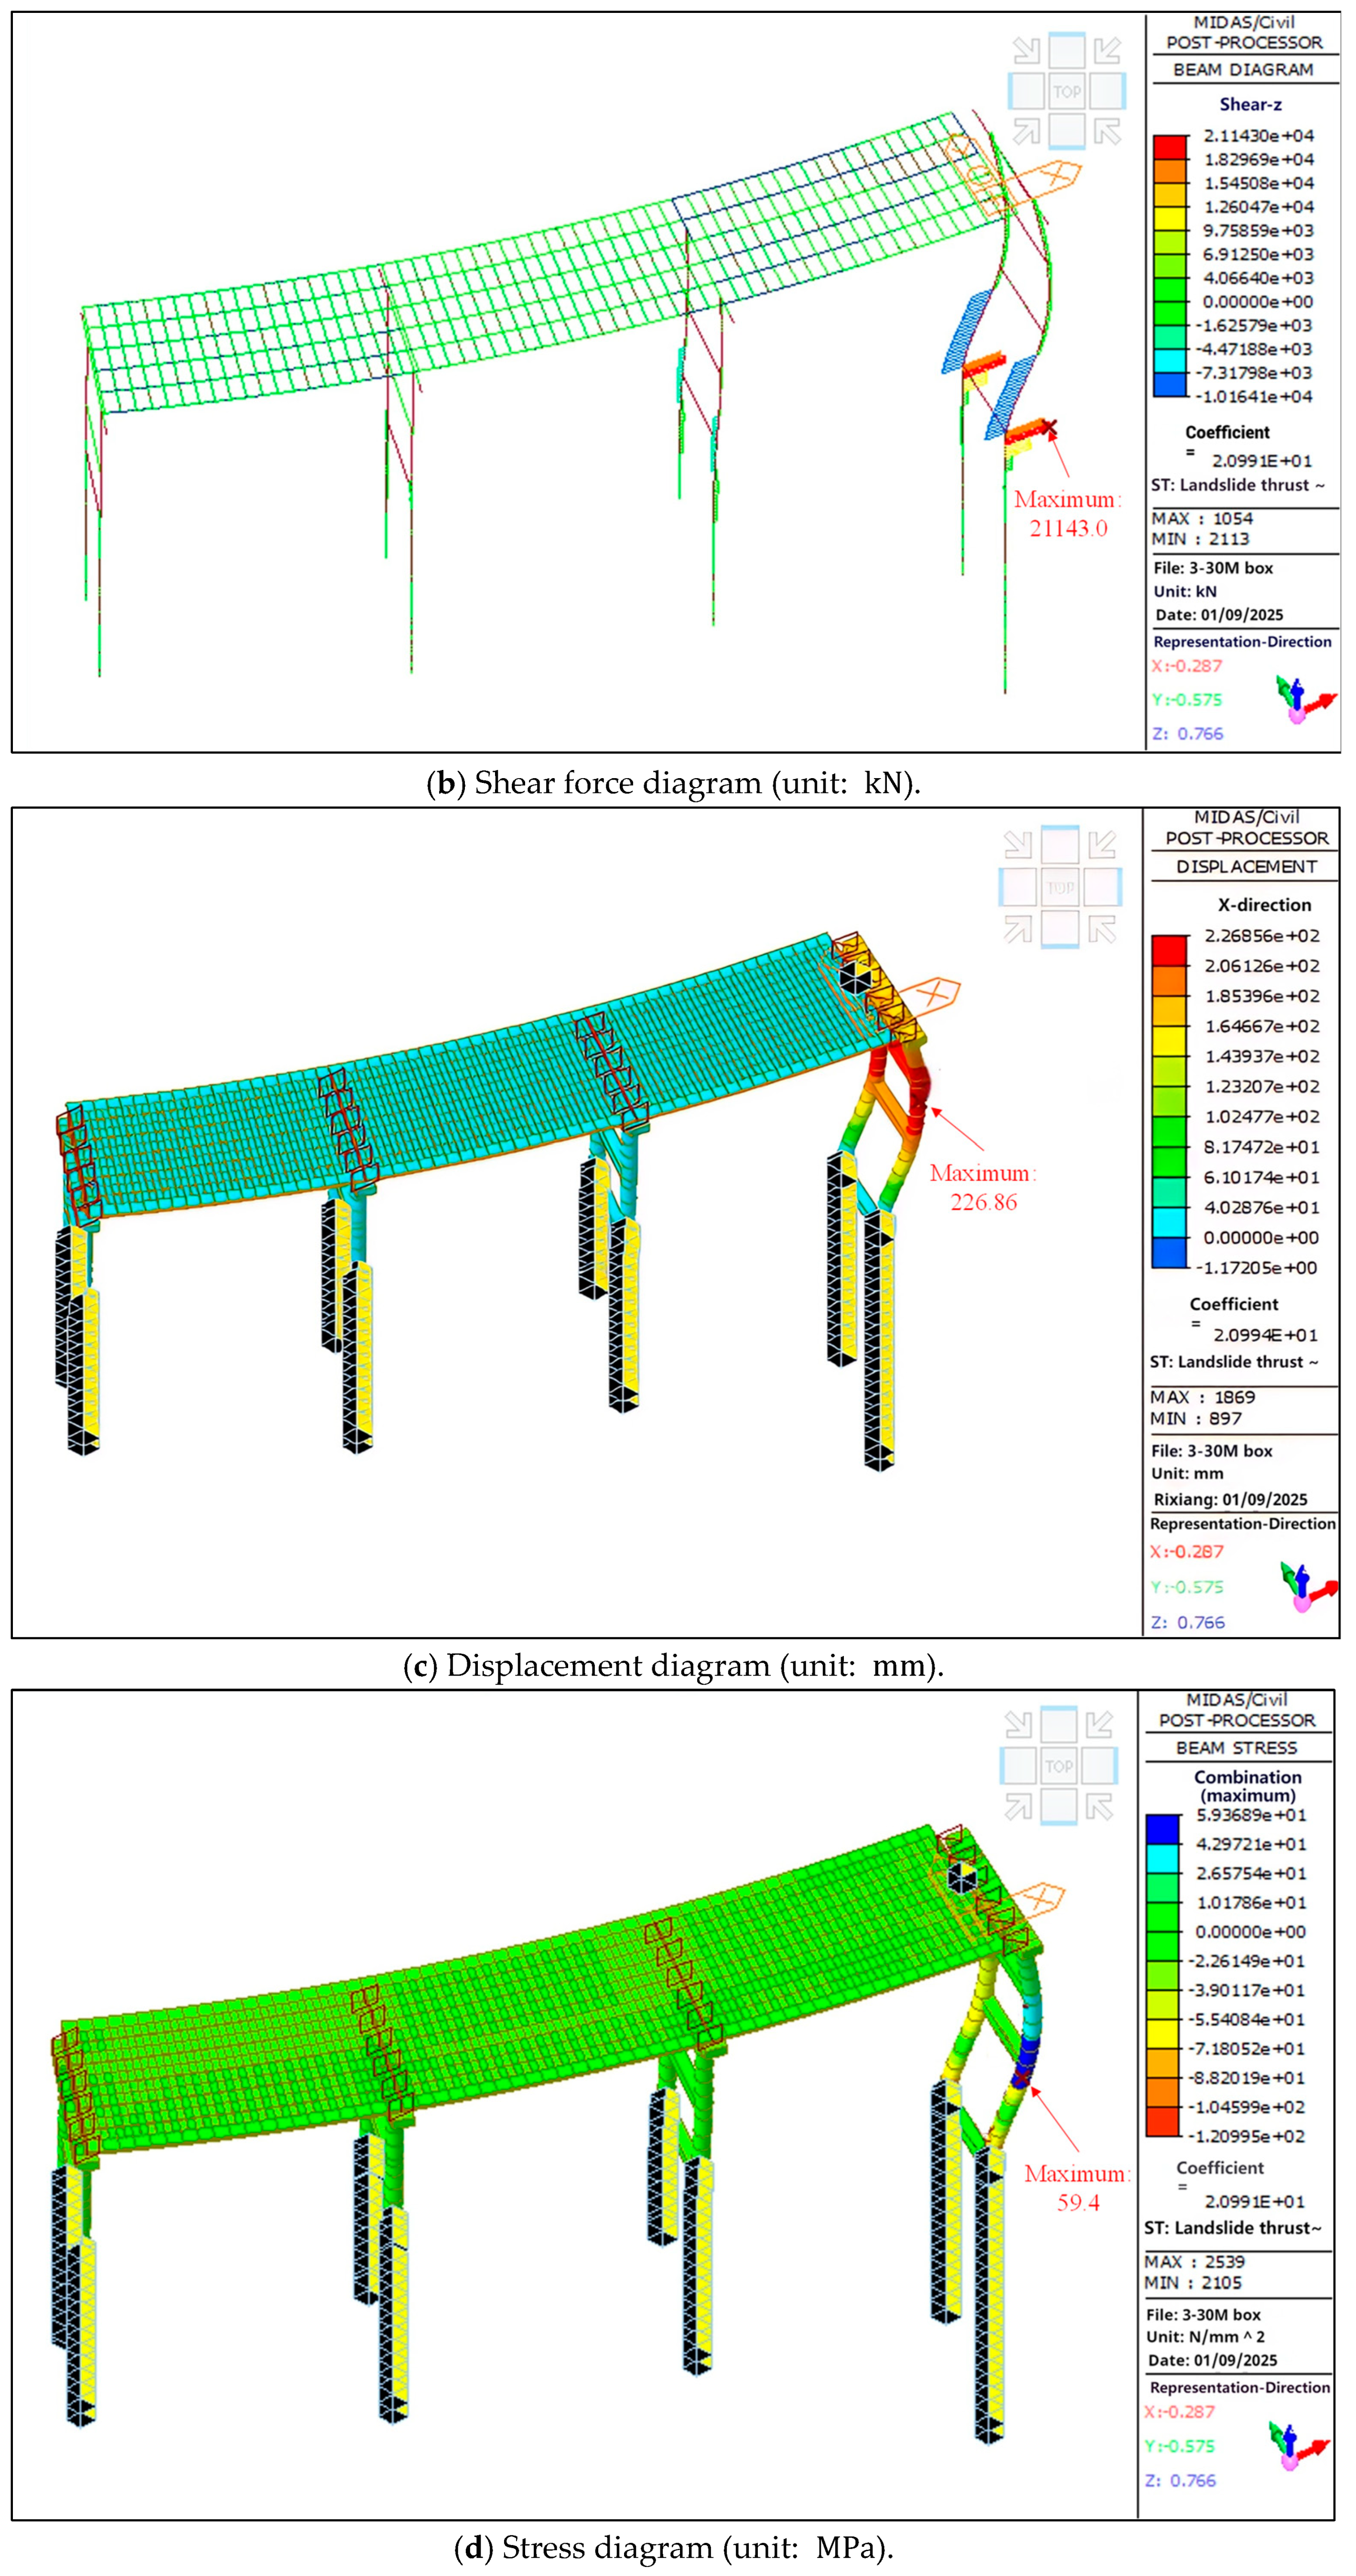Pick the blue swatch beside -1.17205e+00
The height and width of the screenshot is (2576, 1356).
(1169, 1253)
